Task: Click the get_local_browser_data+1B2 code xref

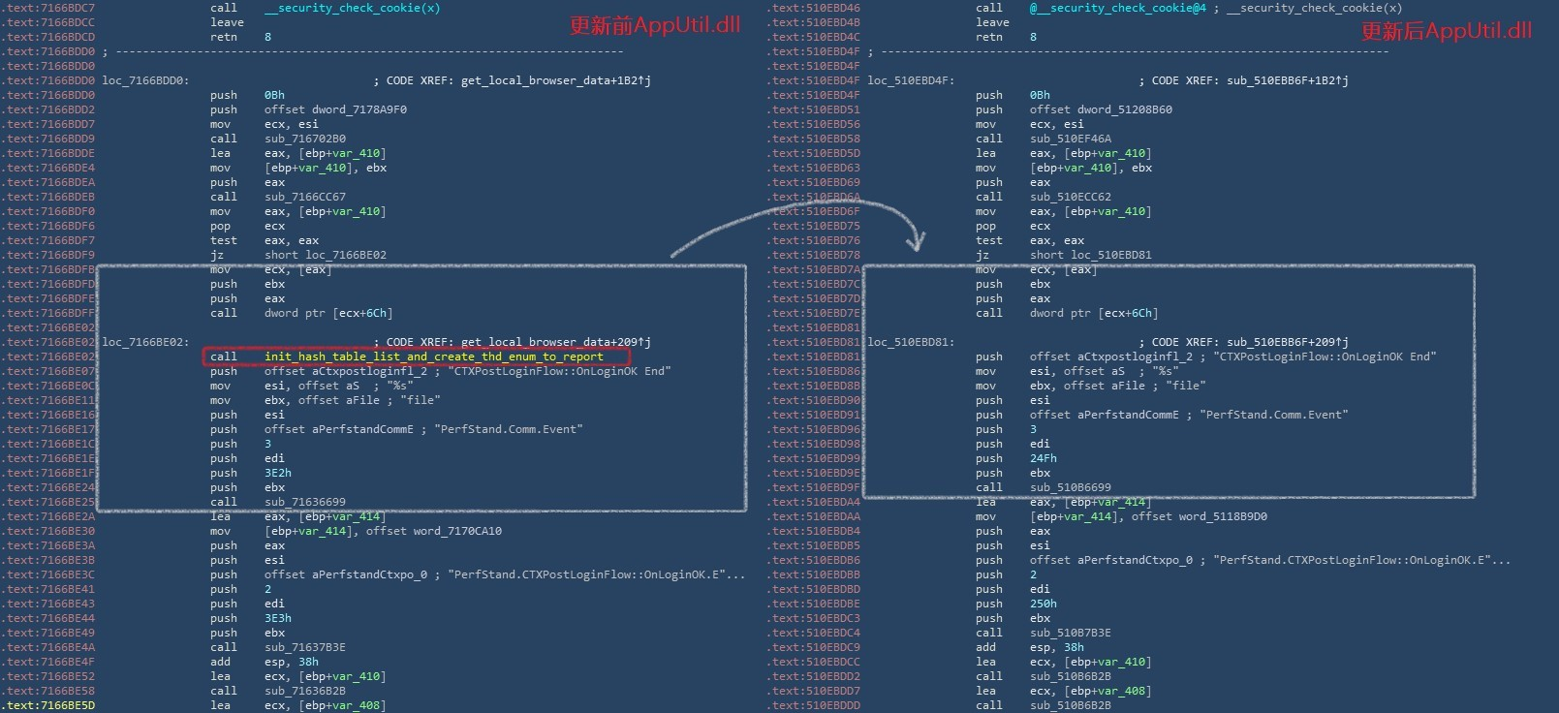Action: point(552,80)
